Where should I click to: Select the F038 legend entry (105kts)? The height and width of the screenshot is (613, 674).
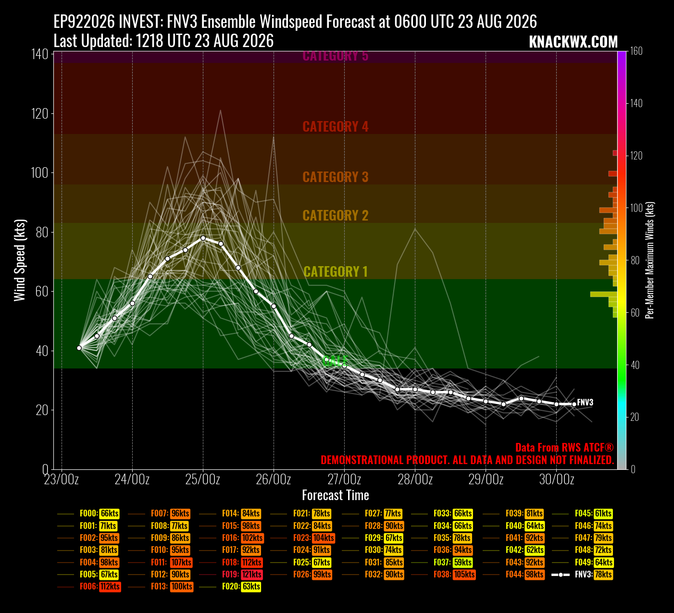(443, 574)
